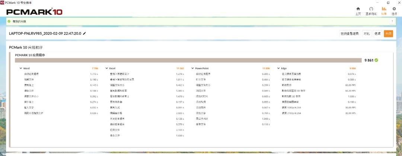Click the question mark help button
The width and height of the screenshot is (402, 156).
click(392, 21)
